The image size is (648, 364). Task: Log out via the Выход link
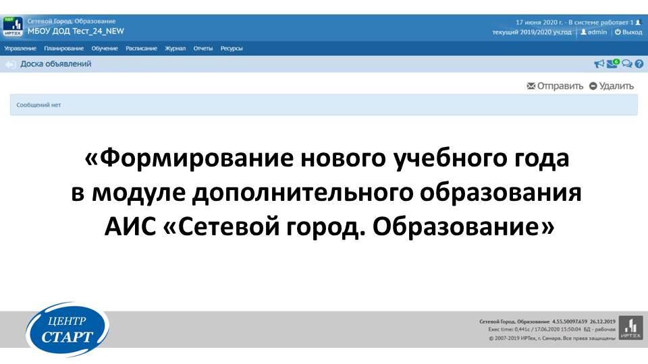point(628,32)
